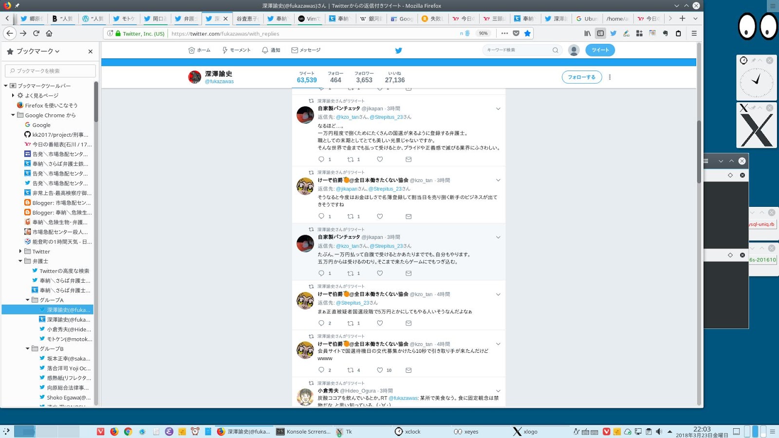Open the browser home page icon
This screenshot has width=779, height=438.
click(x=49, y=33)
